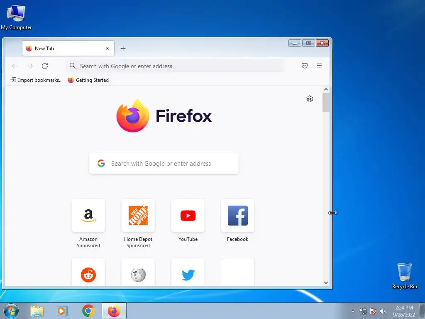
Task: Launch Windows Media Player from the taskbar
Action: coord(62,311)
